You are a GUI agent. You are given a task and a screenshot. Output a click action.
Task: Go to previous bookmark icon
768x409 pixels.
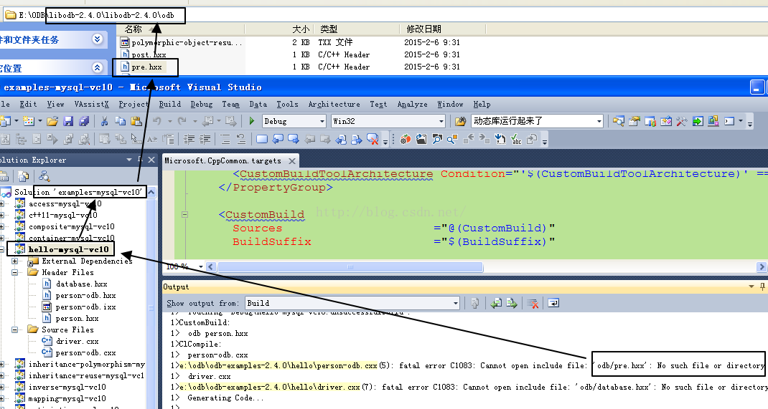click(x=278, y=140)
